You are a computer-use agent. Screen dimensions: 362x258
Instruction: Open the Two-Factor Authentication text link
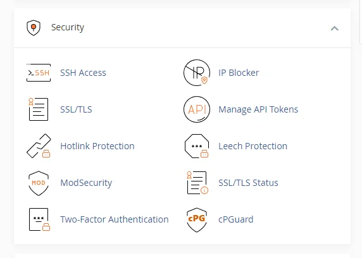pos(115,219)
